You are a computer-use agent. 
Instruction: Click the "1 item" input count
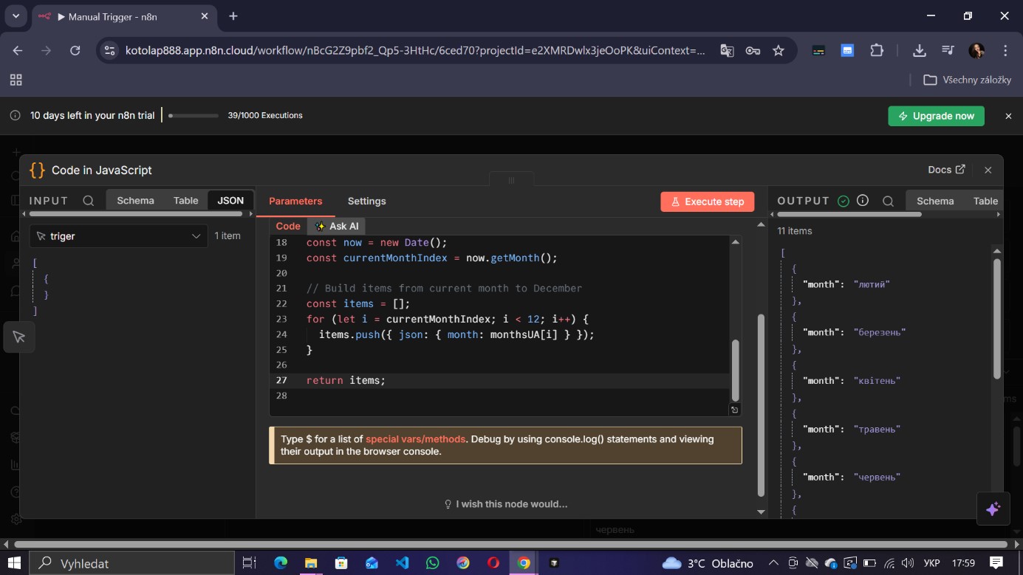point(227,236)
